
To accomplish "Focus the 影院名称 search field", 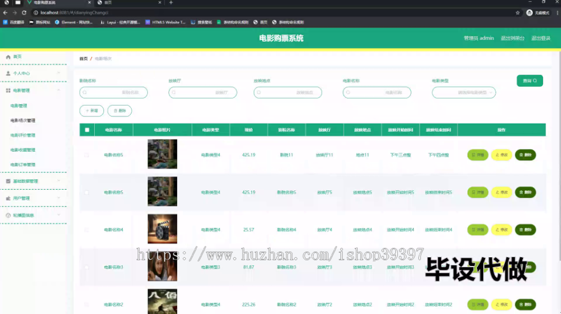I will coord(113,92).
